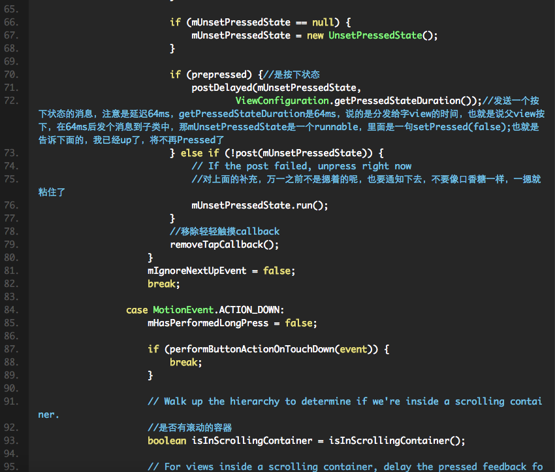Click line number 93 in the gutter
This screenshot has height=472, width=555.
click(x=11, y=441)
